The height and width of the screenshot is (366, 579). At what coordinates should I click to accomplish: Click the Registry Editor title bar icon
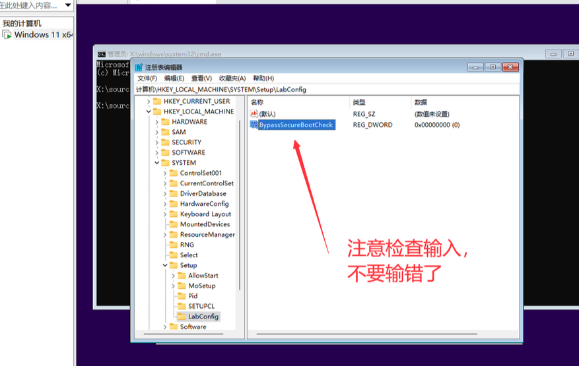point(139,67)
